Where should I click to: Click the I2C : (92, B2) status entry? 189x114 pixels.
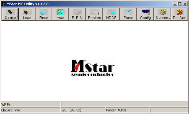click(x=83, y=110)
